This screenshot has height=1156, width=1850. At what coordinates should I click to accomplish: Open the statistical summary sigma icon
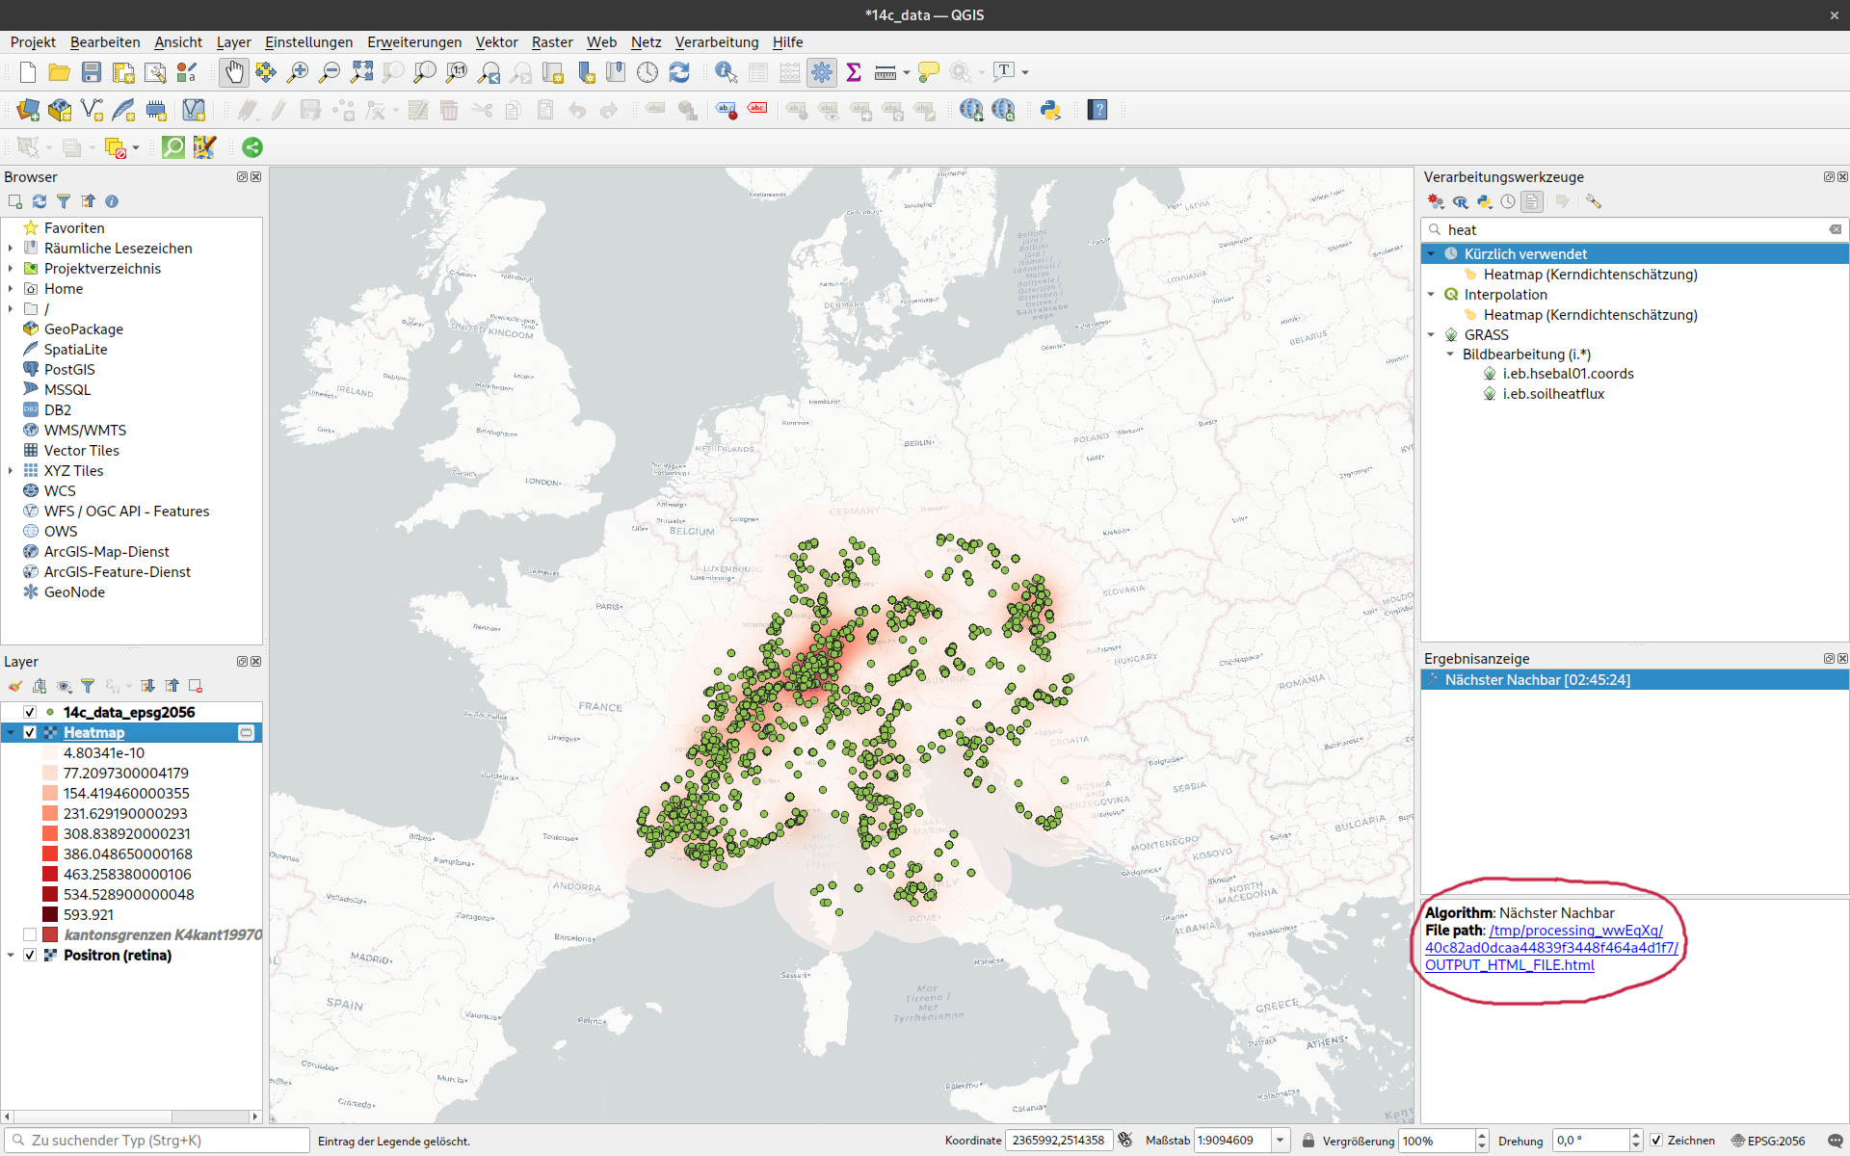(854, 72)
